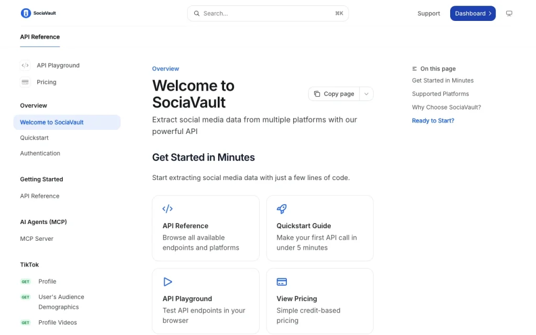Viewport: 536px width, 335px height.
Task: Toggle the theme via monitor icon
Action: (509, 13)
